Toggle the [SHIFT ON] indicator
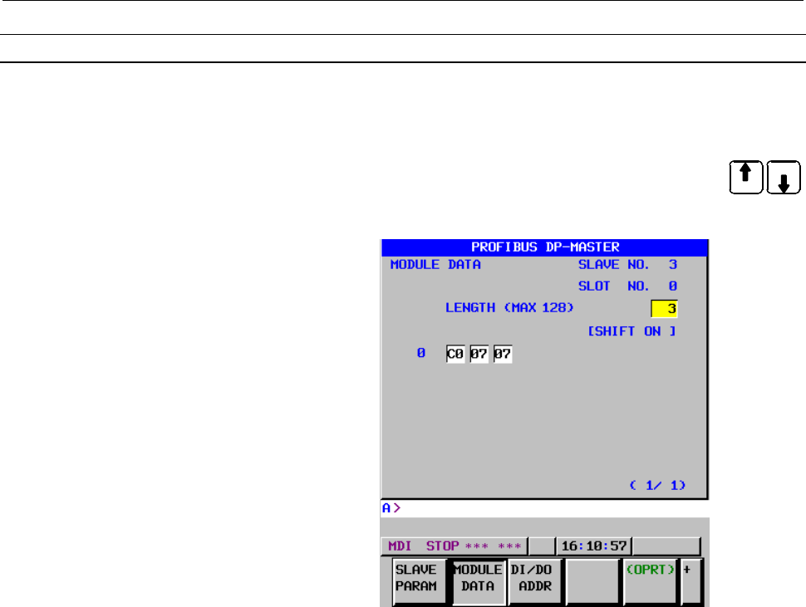The height and width of the screenshot is (607, 806). point(632,331)
